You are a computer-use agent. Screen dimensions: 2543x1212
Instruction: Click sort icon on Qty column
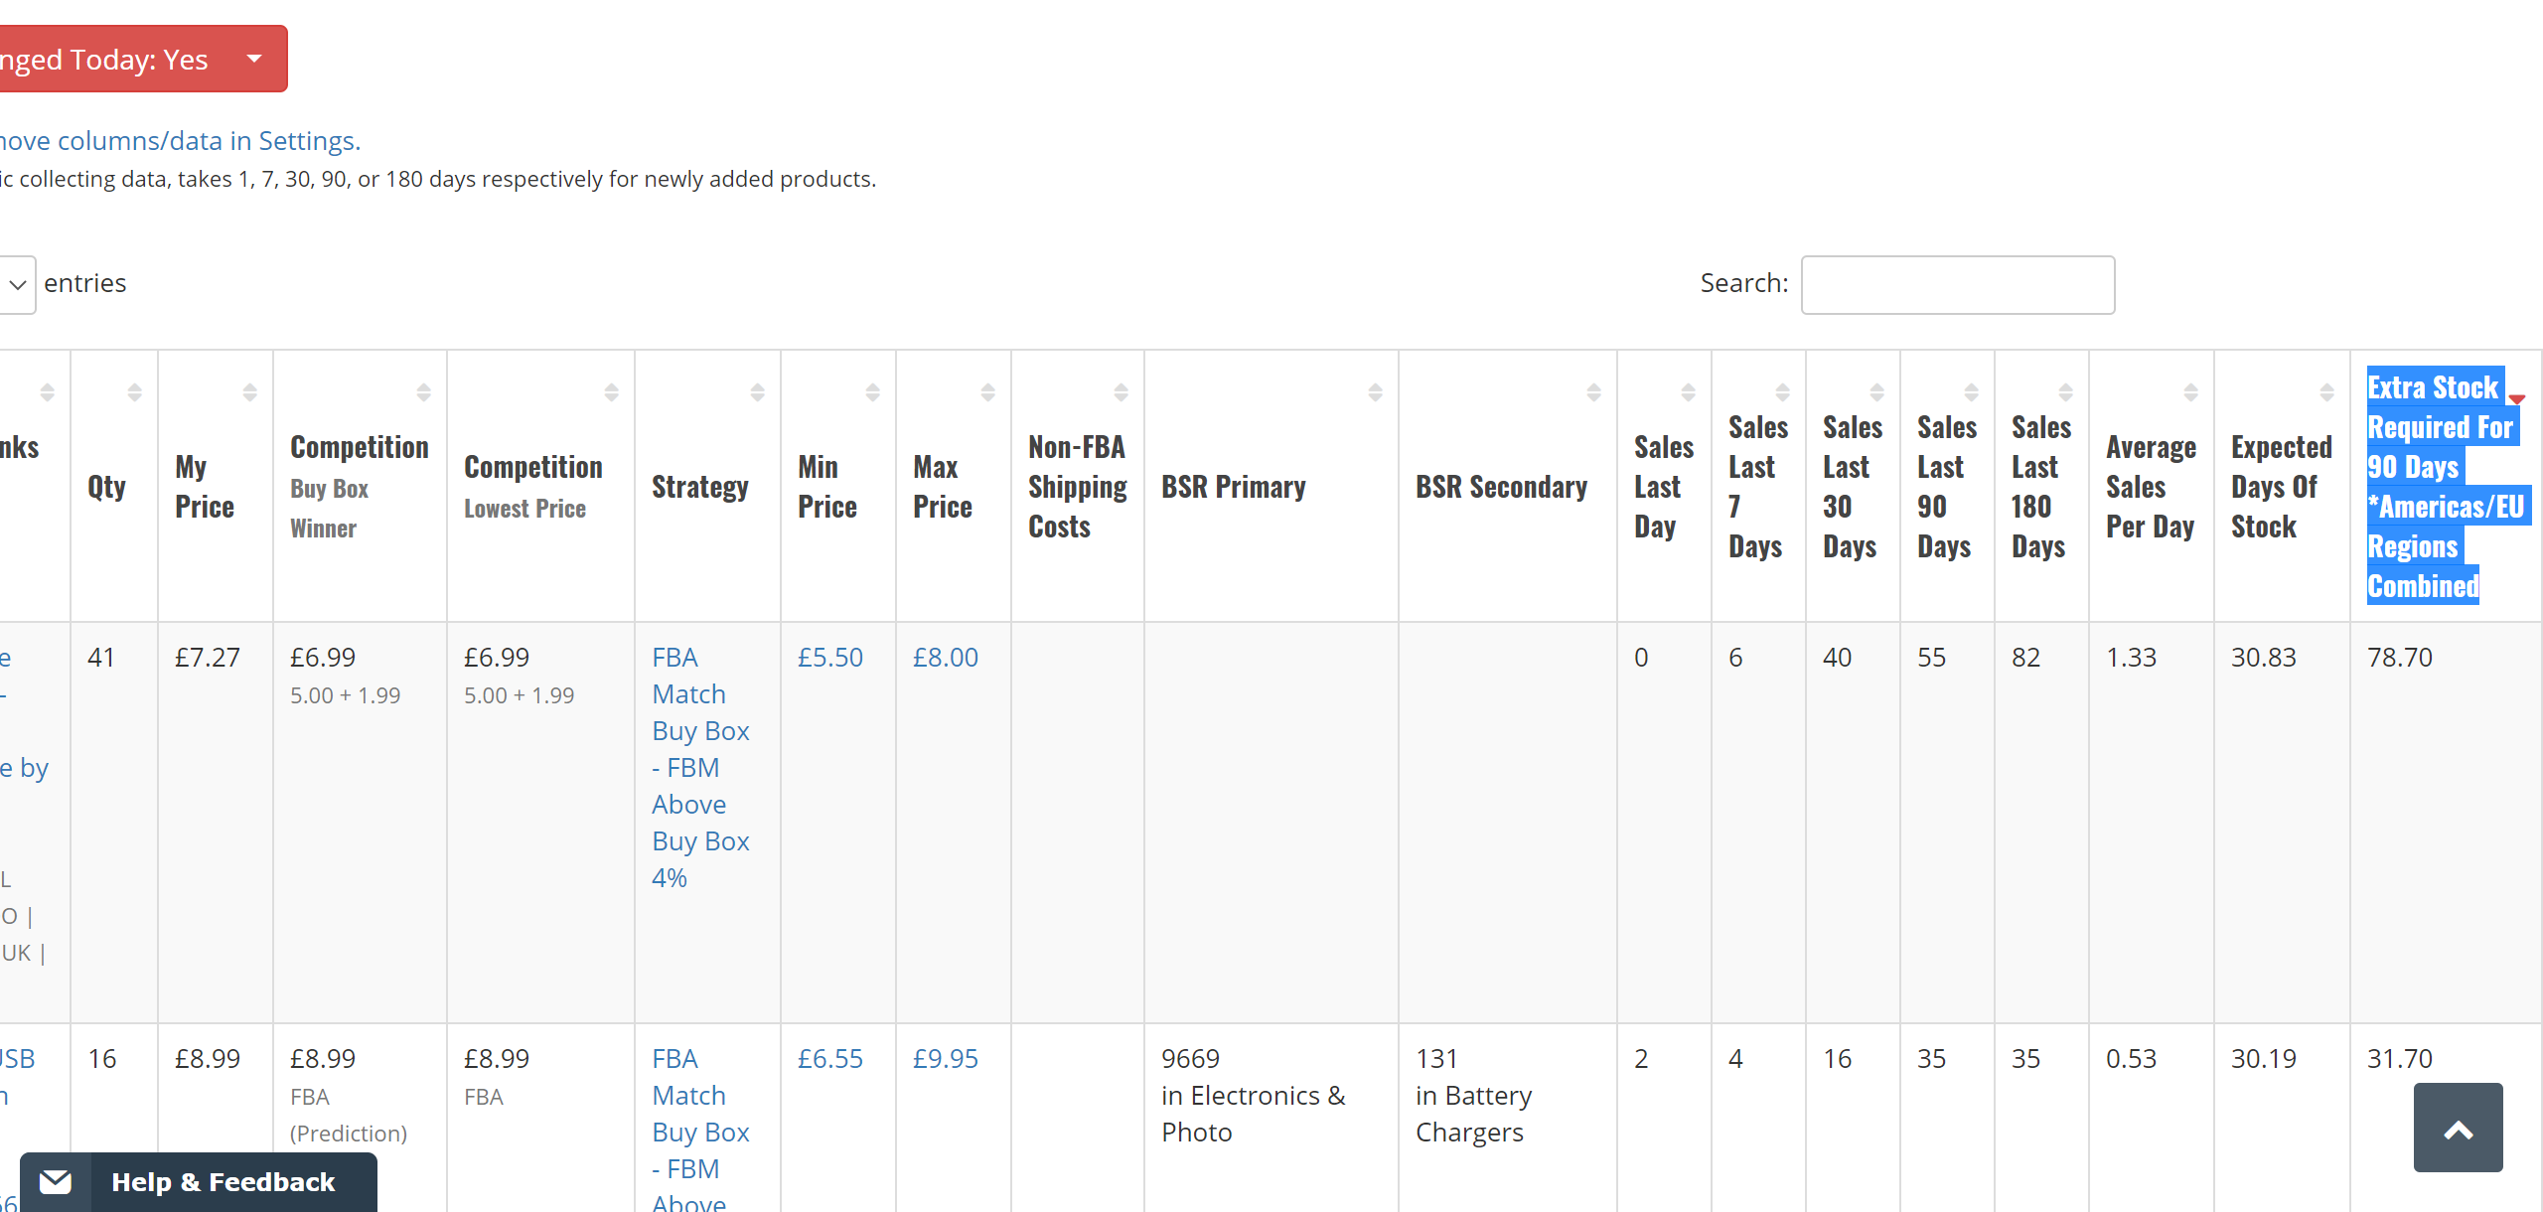pos(134,392)
